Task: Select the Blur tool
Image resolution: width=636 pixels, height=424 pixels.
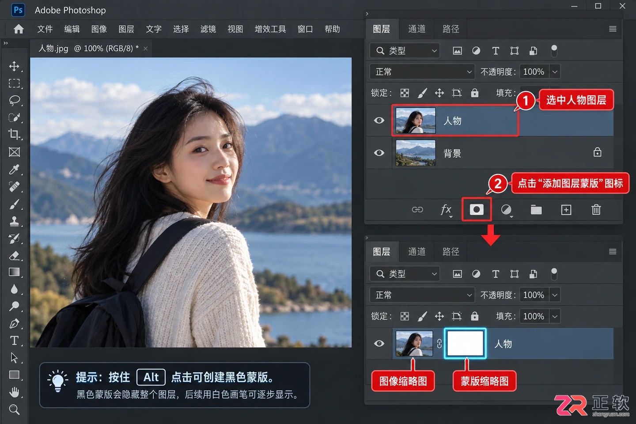Action: (14, 289)
